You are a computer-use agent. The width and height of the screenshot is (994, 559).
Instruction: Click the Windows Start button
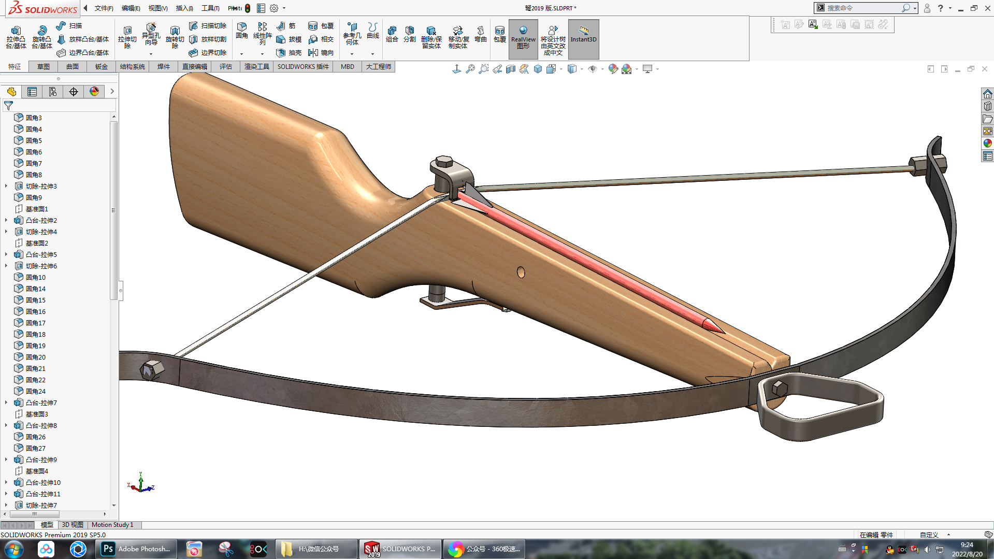(14, 549)
